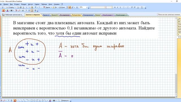
Task: Click the print icon in the toolbar
Action: [x=20, y=7]
